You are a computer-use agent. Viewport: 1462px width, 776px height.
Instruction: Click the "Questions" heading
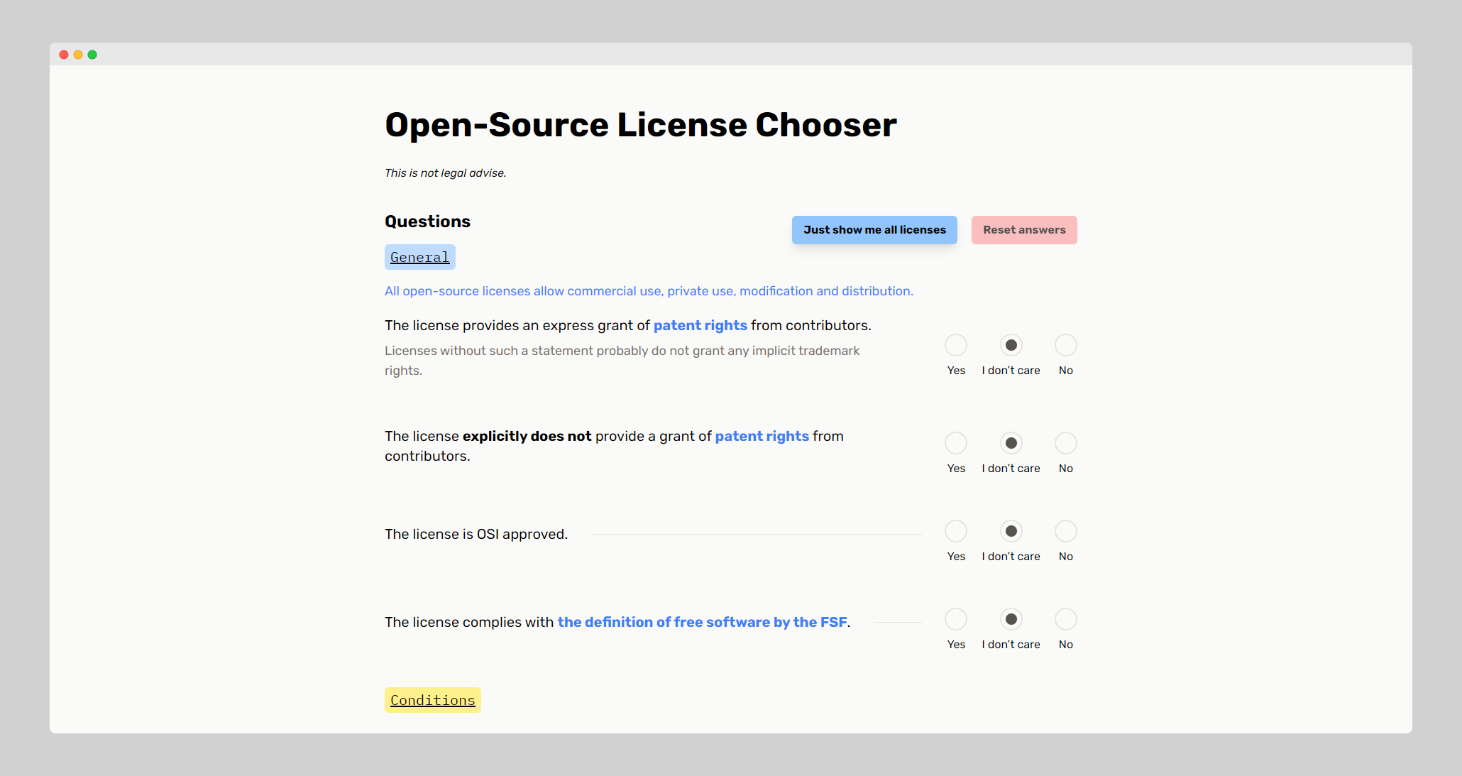click(x=427, y=222)
